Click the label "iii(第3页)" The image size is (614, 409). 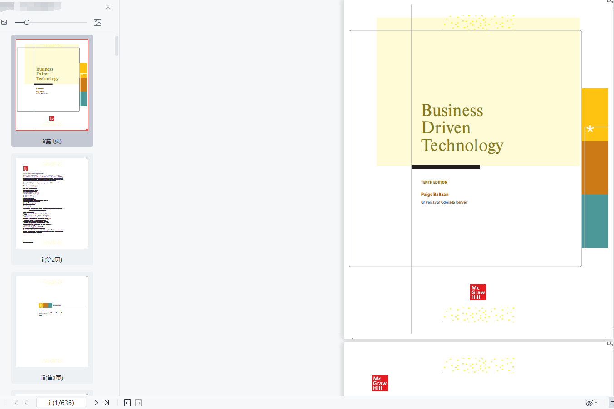[x=52, y=378]
